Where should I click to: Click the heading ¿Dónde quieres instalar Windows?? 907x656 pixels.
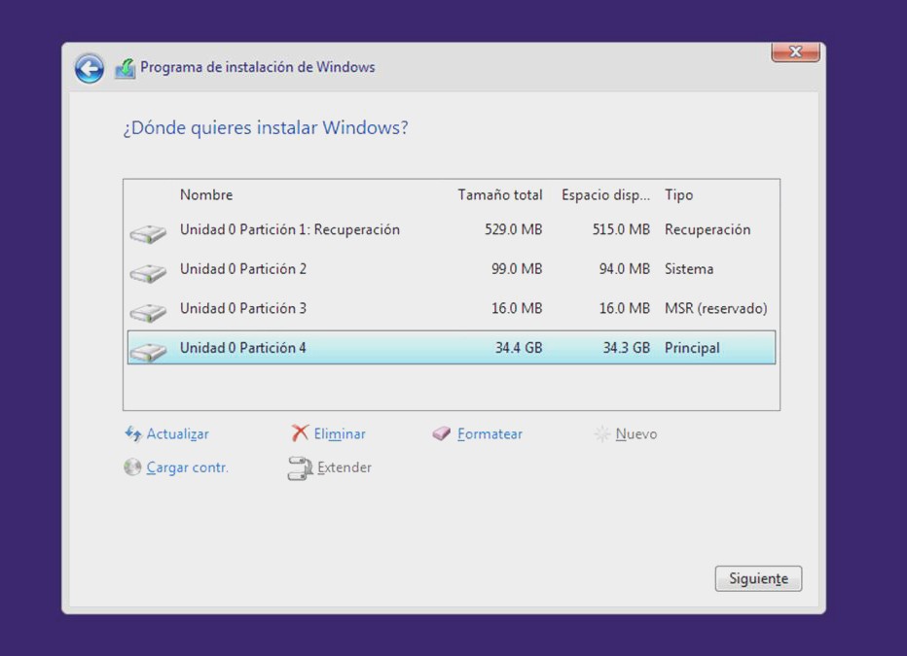coord(266,127)
